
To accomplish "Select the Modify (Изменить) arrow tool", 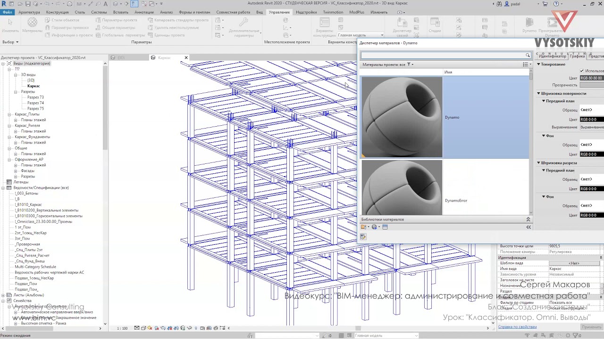I will tap(10, 25).
